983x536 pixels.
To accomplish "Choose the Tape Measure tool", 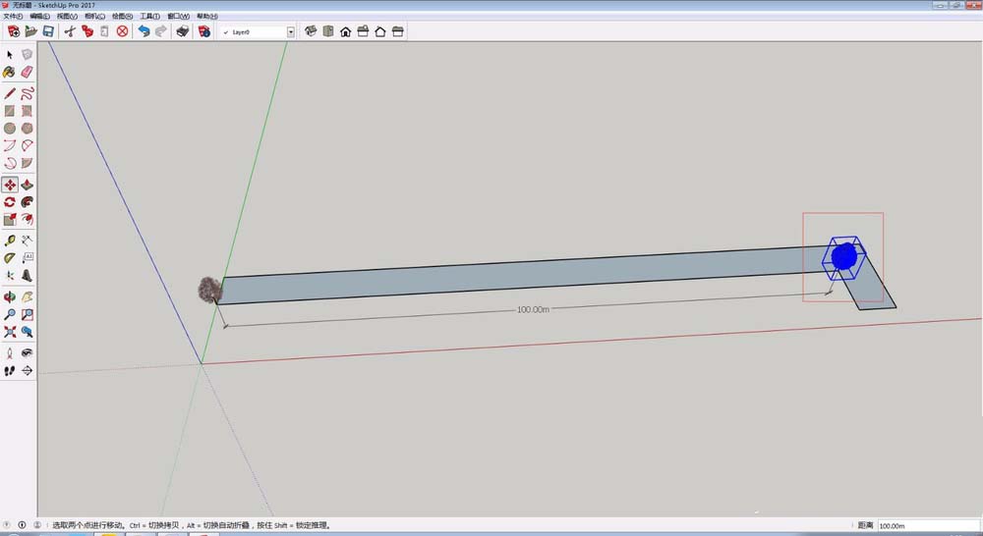I will 10,241.
